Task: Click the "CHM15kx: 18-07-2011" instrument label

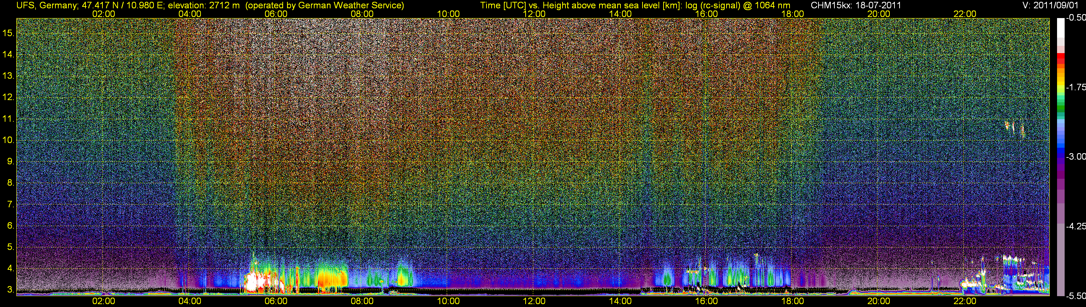Action: 855,5
